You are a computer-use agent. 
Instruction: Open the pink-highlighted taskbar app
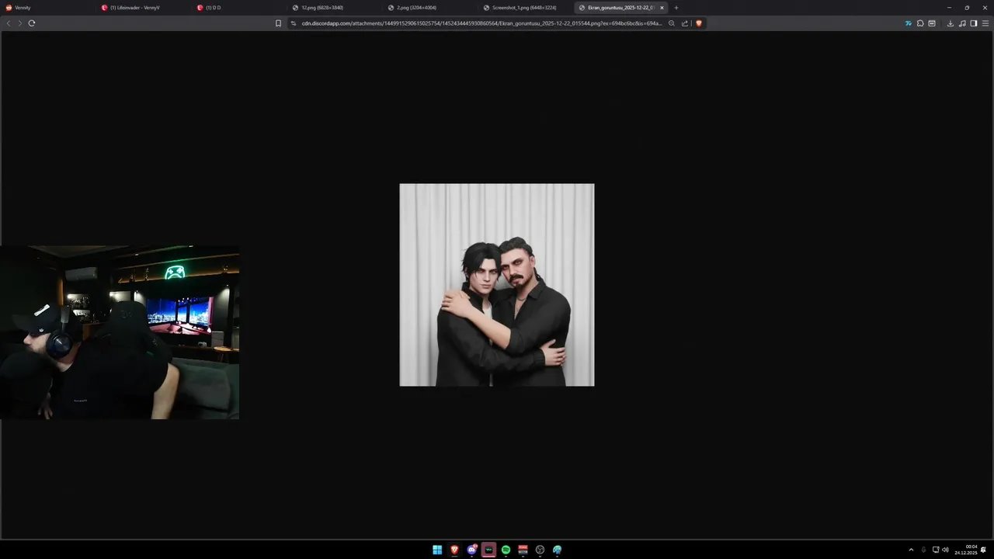pos(488,550)
